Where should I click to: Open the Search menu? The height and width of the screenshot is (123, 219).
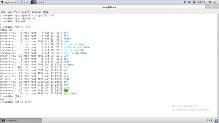coord(25,12)
